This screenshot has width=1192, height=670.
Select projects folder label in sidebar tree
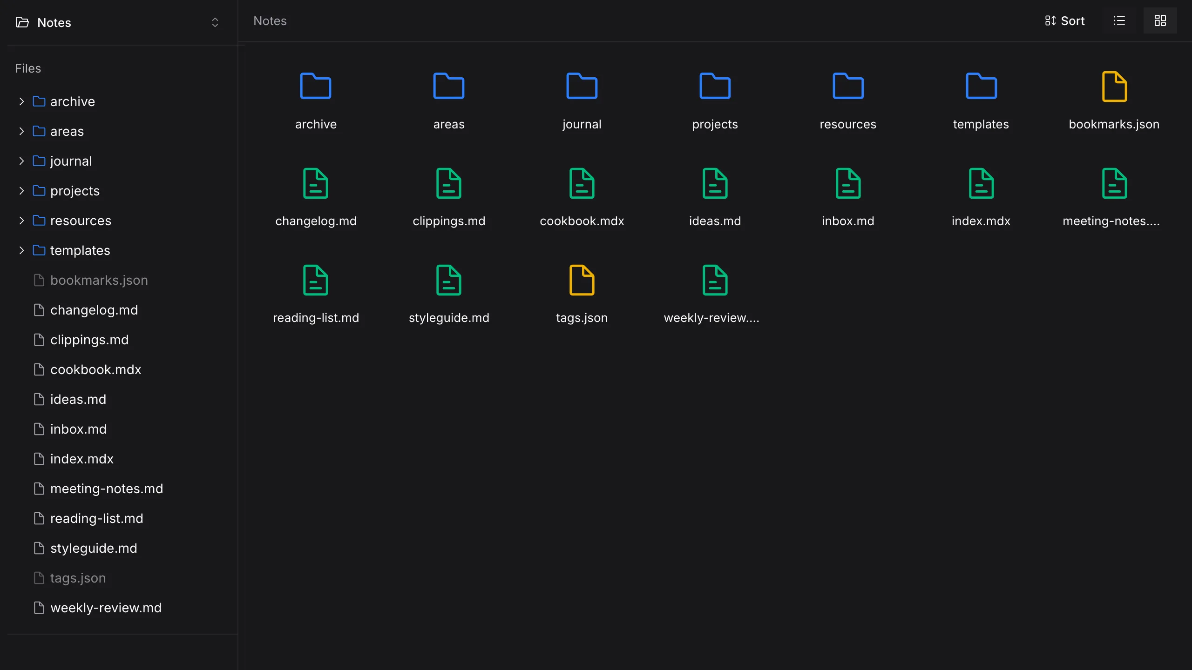(x=75, y=191)
